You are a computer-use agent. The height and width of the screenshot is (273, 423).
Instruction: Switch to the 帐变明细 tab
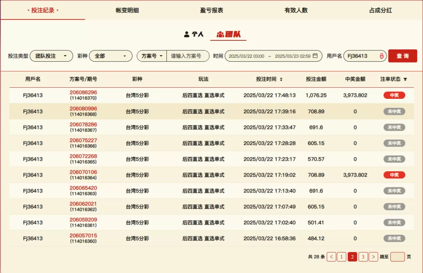(x=127, y=10)
